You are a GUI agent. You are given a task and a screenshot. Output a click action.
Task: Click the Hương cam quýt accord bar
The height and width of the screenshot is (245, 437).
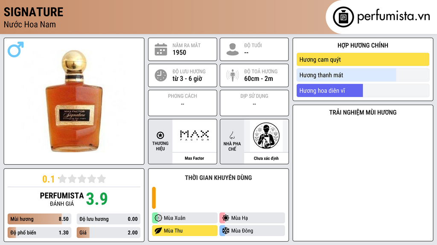pyautogui.click(x=363, y=60)
